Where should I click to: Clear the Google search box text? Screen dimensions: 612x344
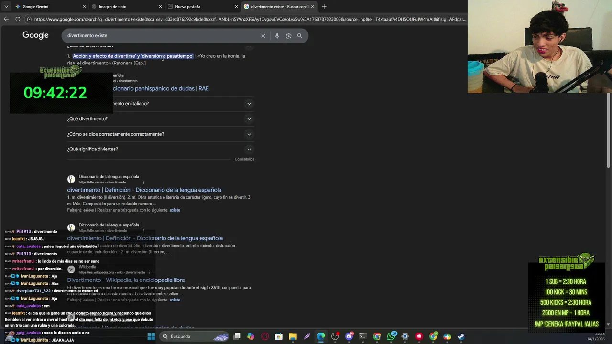pyautogui.click(x=263, y=36)
